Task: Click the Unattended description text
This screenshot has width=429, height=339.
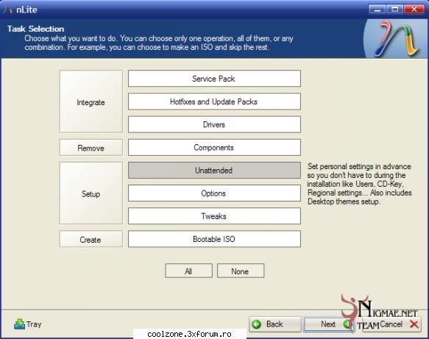Action: point(359,184)
